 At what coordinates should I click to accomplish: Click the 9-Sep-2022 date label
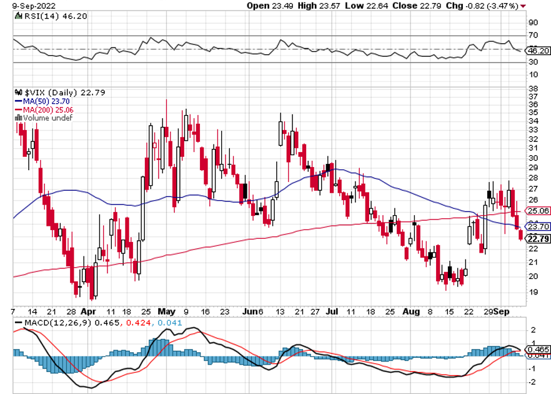pos(22,6)
